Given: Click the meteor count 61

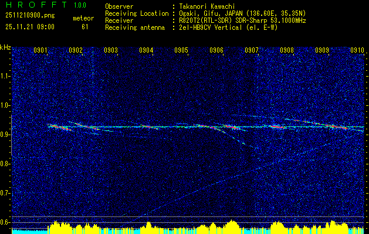Looking at the screenshot, I should (x=85, y=27).
